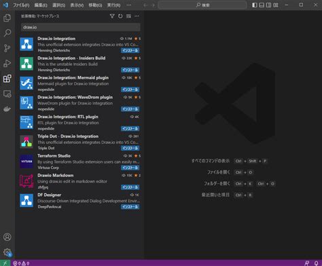Image resolution: width=322 pixels, height=266 pixels.
Task: Expand the overflow menu ellipsis in menu bar
Action: pyautogui.click(x=129, y=5)
